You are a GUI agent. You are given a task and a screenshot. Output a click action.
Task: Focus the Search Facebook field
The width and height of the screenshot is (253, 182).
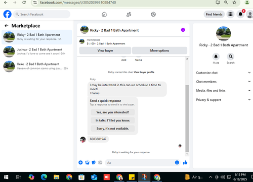coord(42,14)
